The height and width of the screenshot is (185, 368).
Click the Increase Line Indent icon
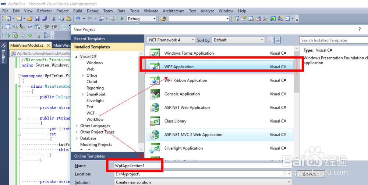click(54, 27)
